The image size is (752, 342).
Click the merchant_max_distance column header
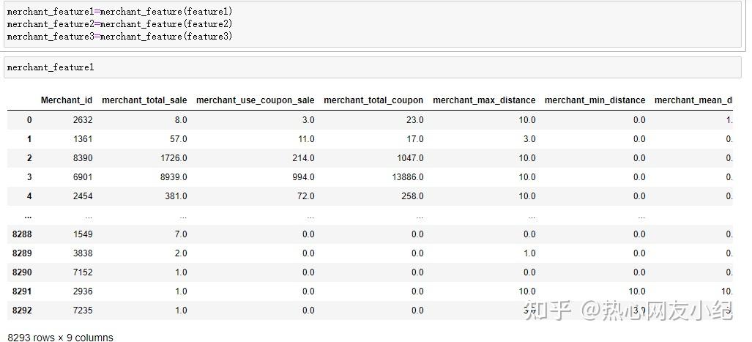tap(484, 100)
